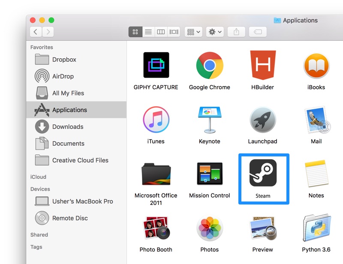This screenshot has height=264, width=343.
Task: Minimize the Finder window with yellow button
Action: point(42,20)
